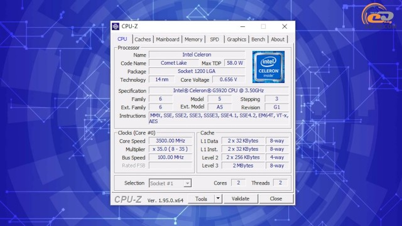Click the Level 3 size 2 MBytes
The image size is (402, 226).
pos(243,166)
